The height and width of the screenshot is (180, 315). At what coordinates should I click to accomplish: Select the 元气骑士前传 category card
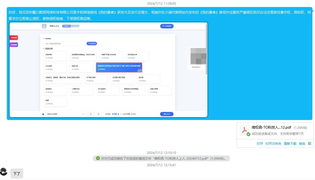pyautogui.click(x=96, y=79)
